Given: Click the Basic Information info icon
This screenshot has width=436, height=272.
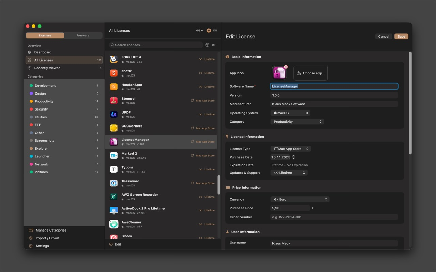Looking at the screenshot, I should (x=227, y=57).
